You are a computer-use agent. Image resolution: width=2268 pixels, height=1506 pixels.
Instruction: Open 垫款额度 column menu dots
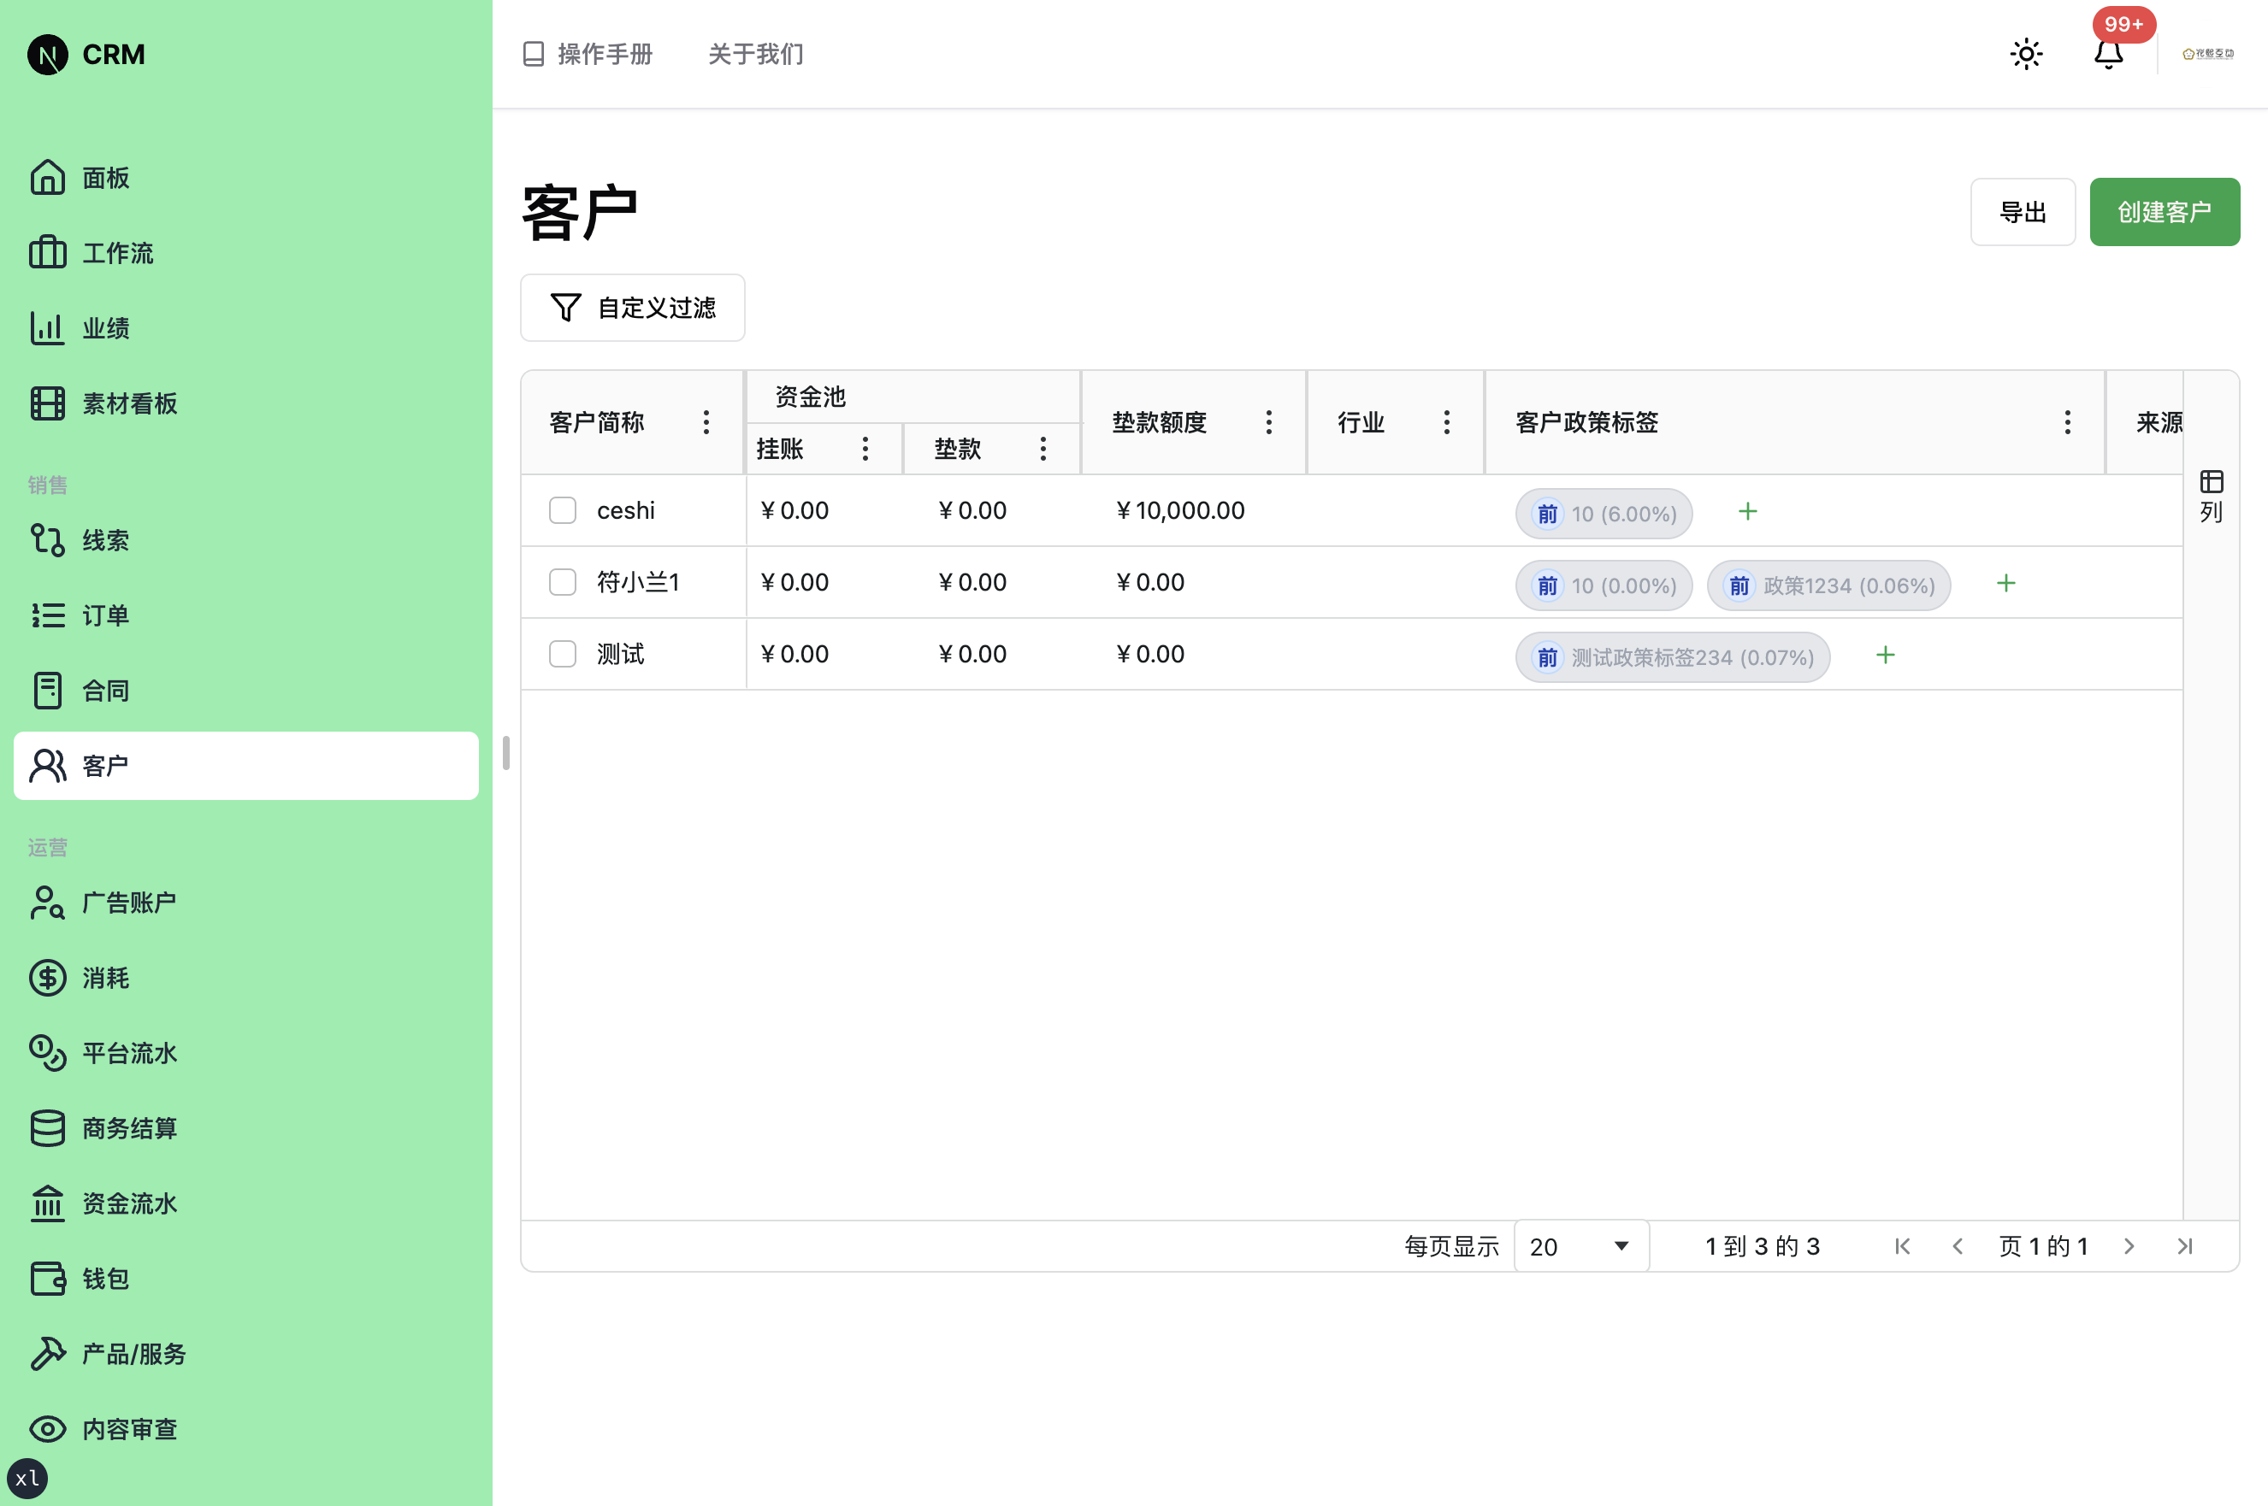(1268, 422)
